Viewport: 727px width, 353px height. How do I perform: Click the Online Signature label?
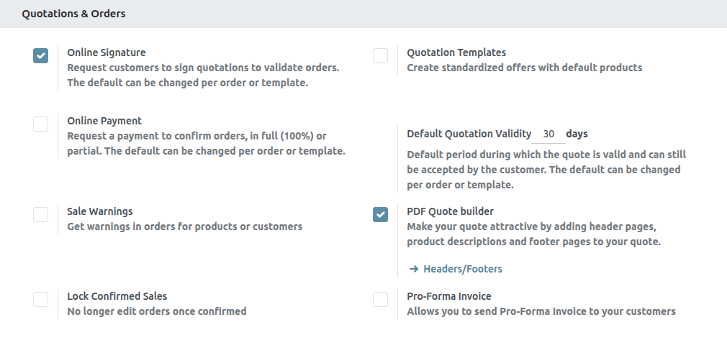point(107,52)
